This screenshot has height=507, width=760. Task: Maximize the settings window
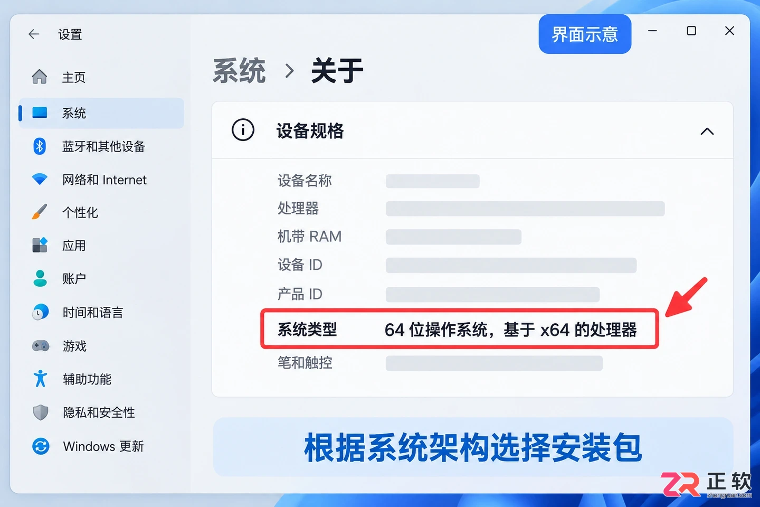[x=691, y=31]
